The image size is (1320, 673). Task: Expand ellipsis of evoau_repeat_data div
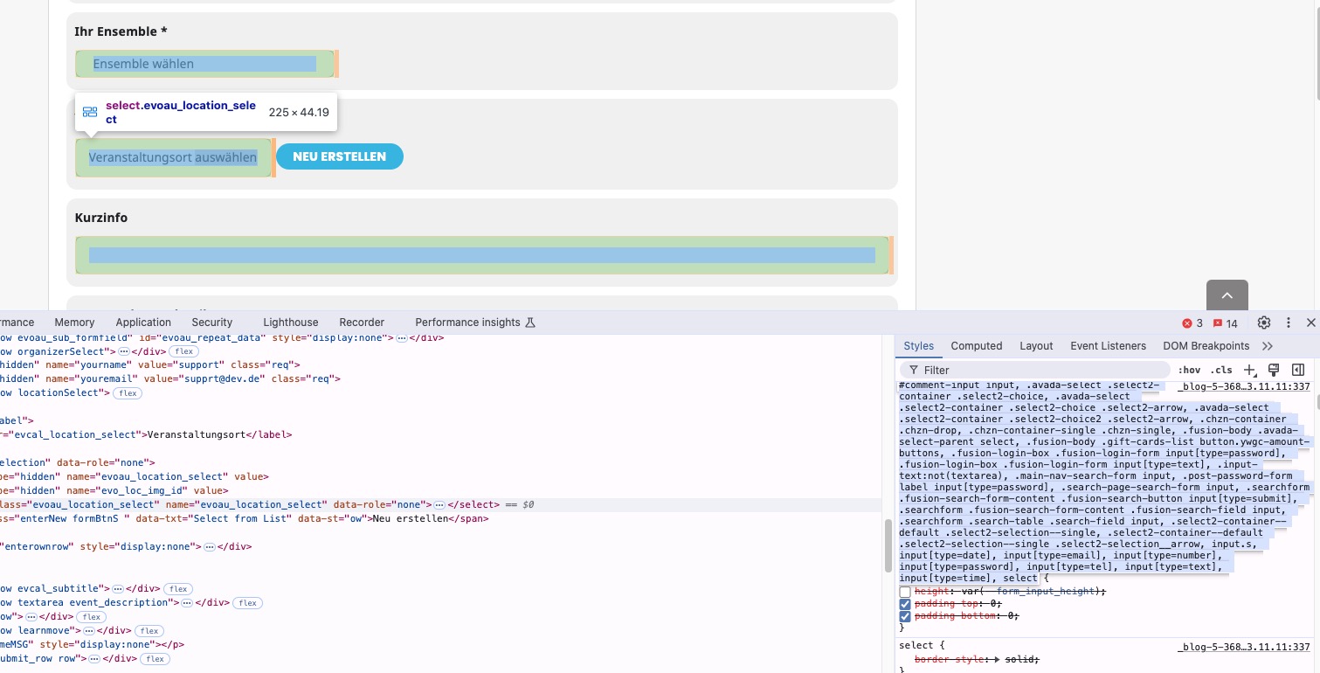[x=401, y=337]
